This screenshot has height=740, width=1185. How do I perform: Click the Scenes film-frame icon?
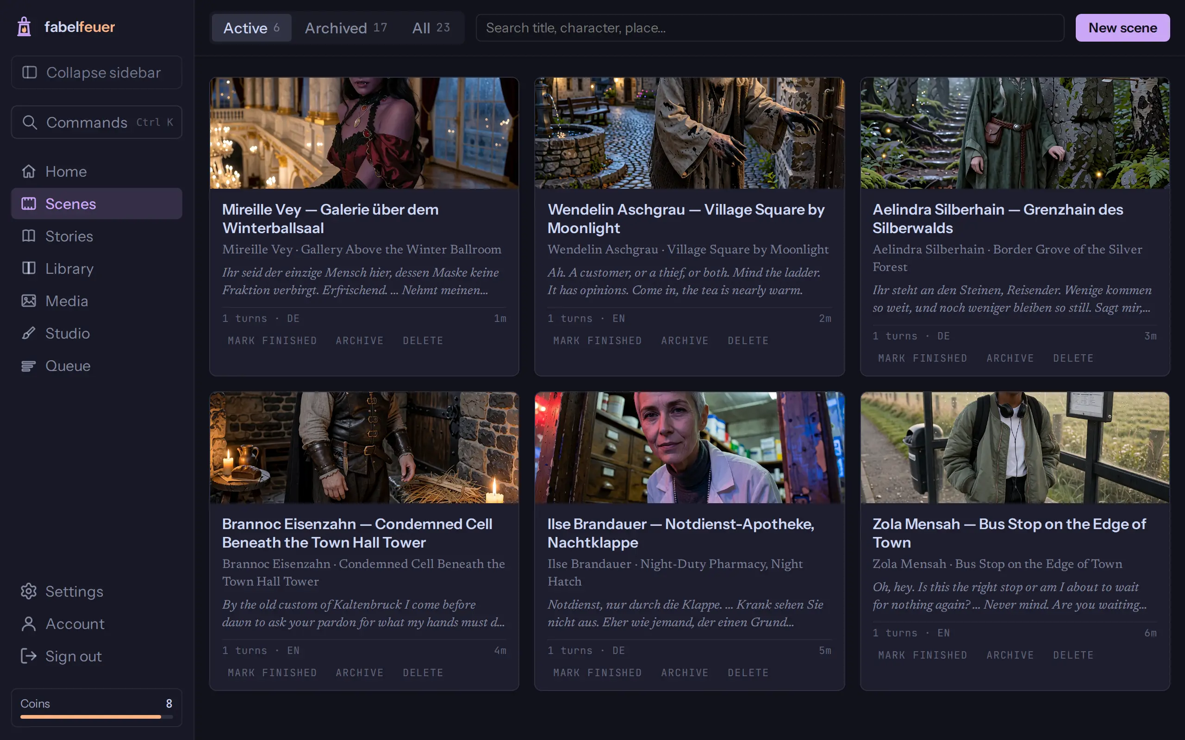29,203
